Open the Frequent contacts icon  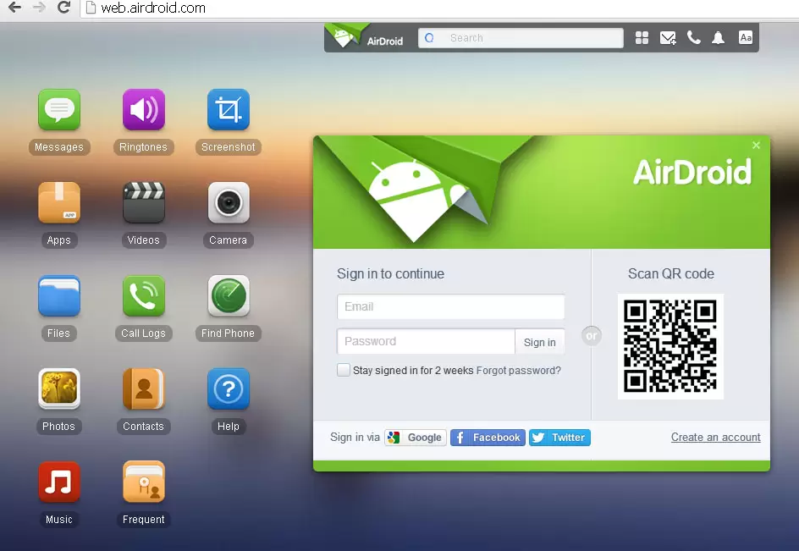[144, 482]
